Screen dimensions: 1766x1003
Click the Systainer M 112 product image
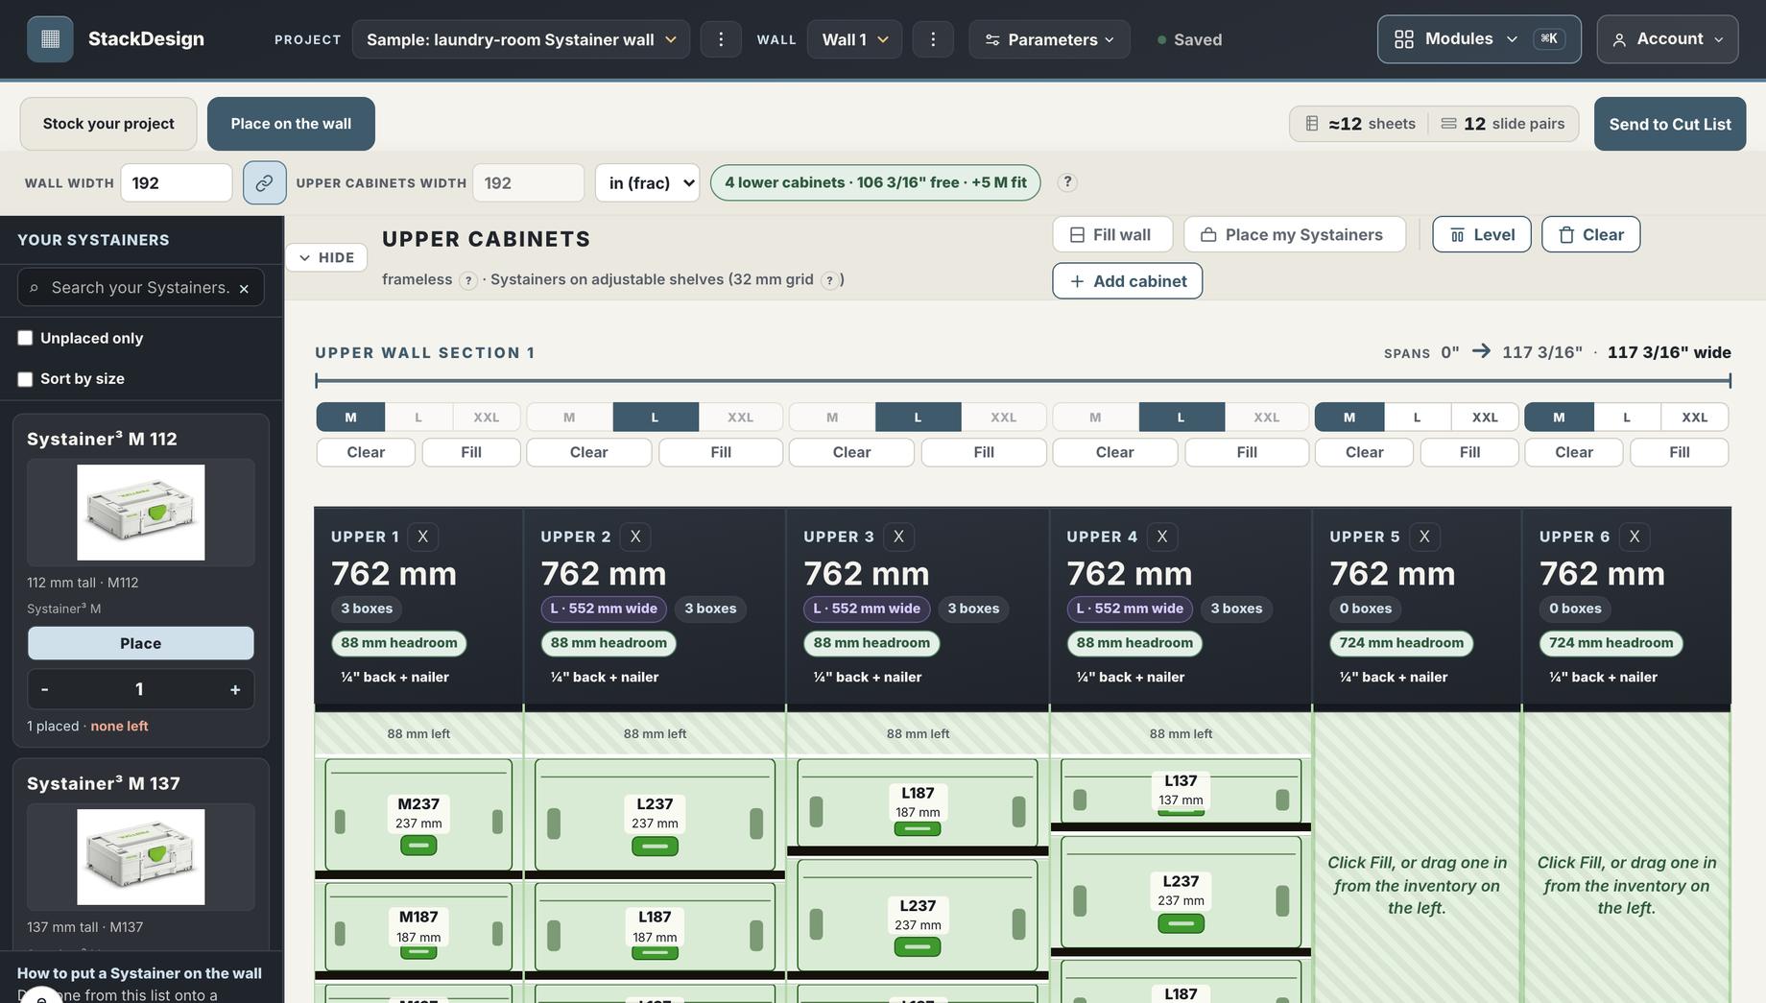tap(141, 513)
